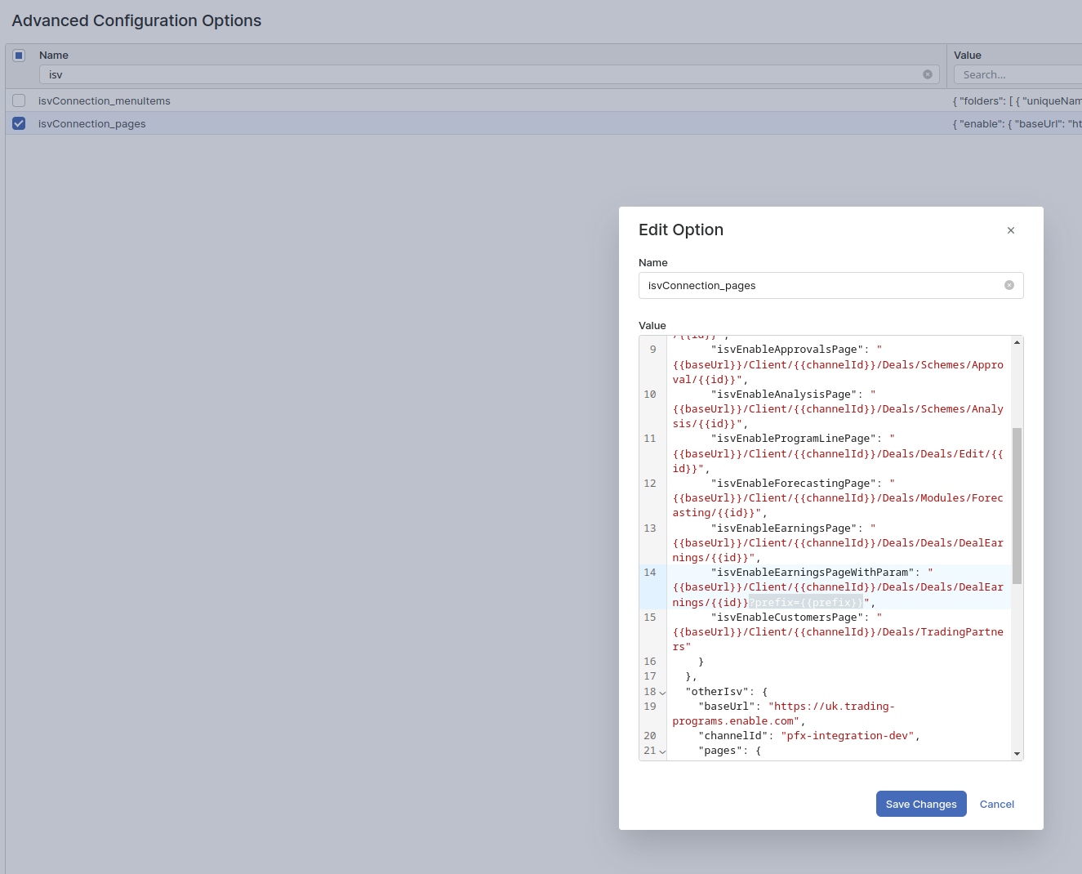Click the Name column header
Screen dimensions: 1082x874
coord(54,56)
